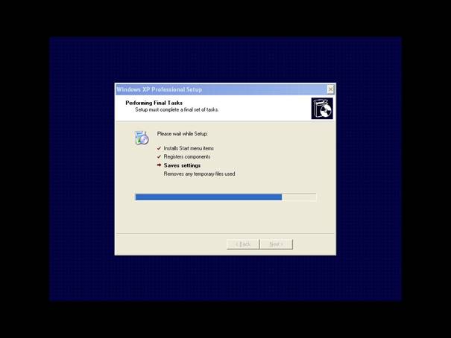Click 'Setup must complete a final set of tasks' text

[177, 109]
